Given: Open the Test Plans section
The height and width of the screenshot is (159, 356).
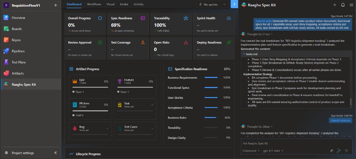Looking at the screenshot, I should point(31,62).
